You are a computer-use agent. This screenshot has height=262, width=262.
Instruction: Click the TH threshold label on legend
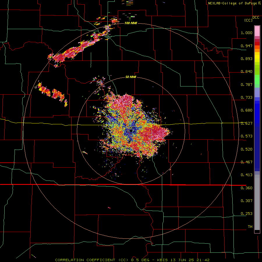250,227
